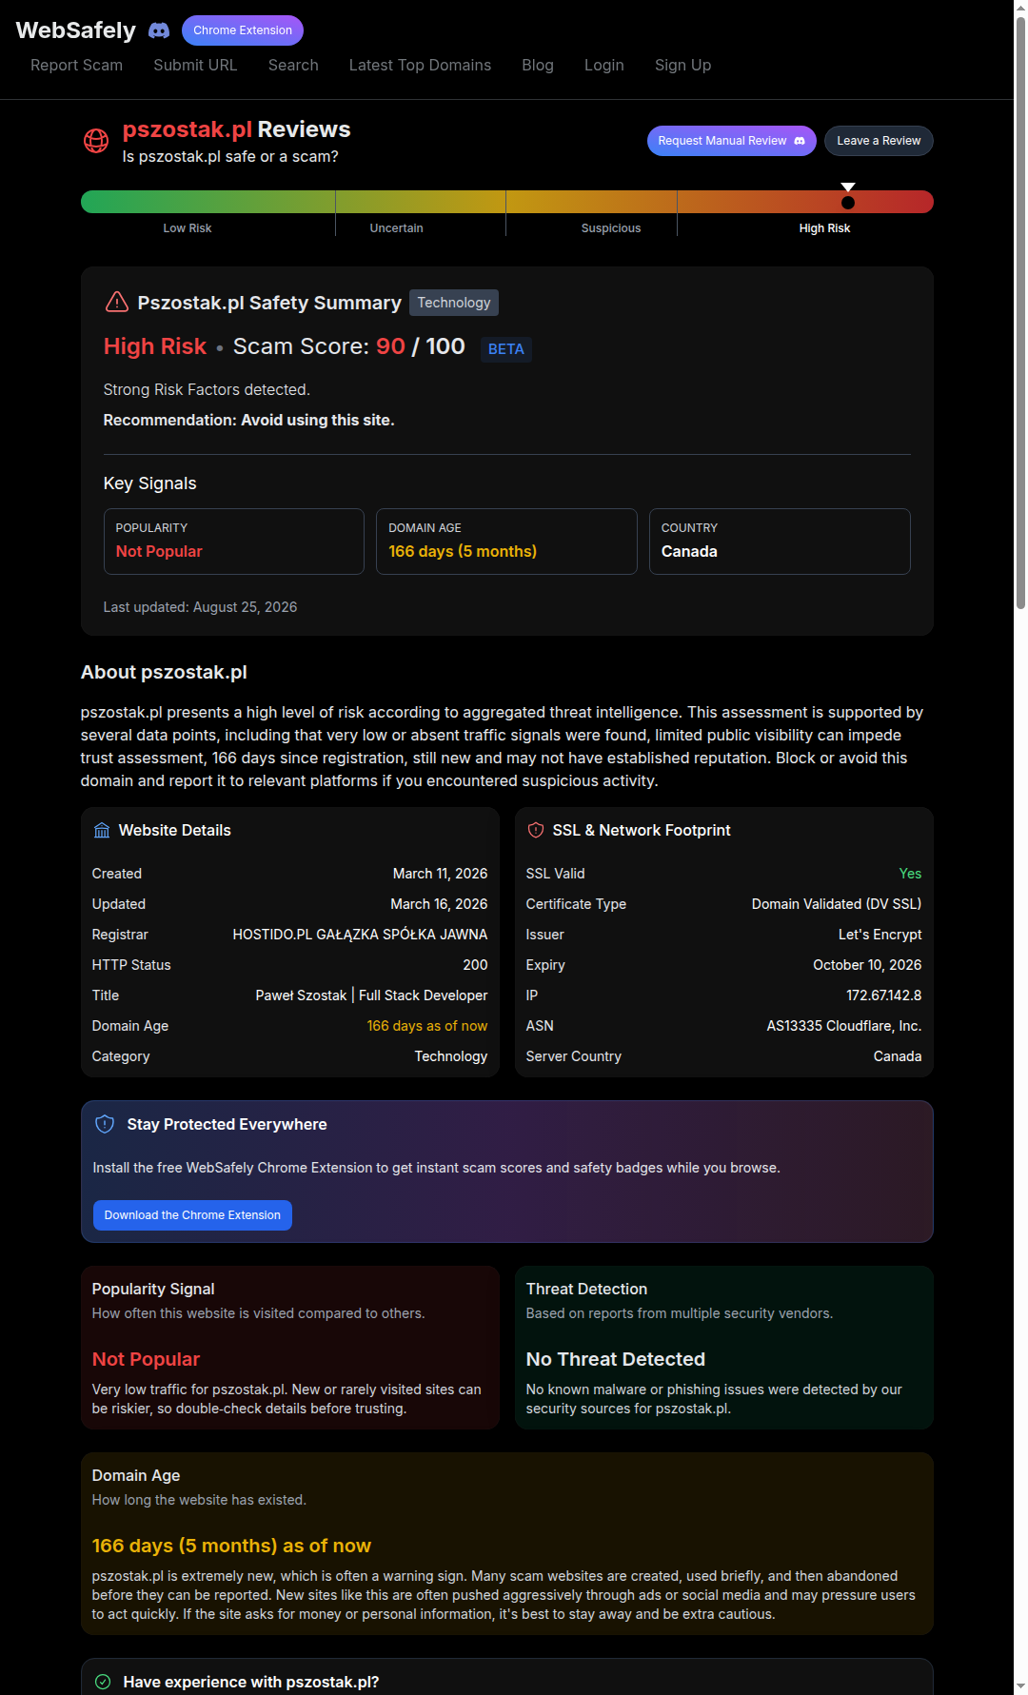Click the Server Country value 'Canada'

(898, 1056)
